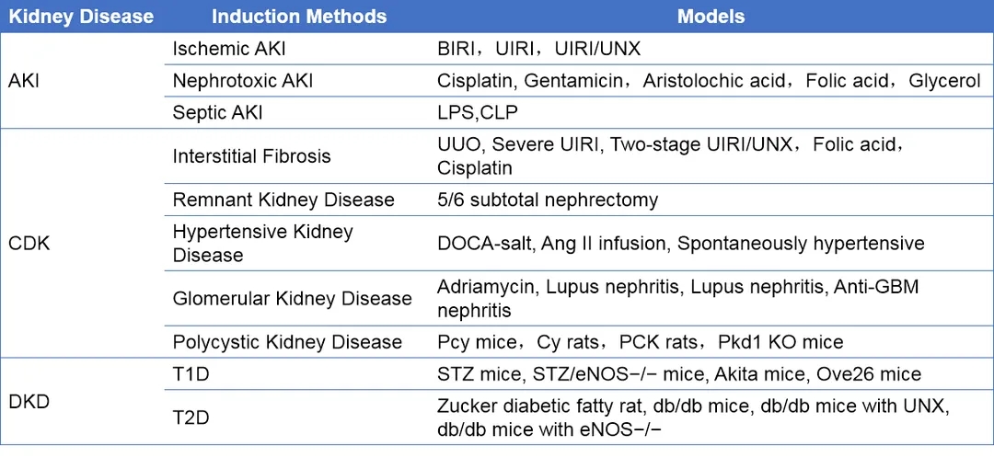Click the Nephrotoxic AKI cell
This screenshot has width=994, height=469.
tap(243, 81)
